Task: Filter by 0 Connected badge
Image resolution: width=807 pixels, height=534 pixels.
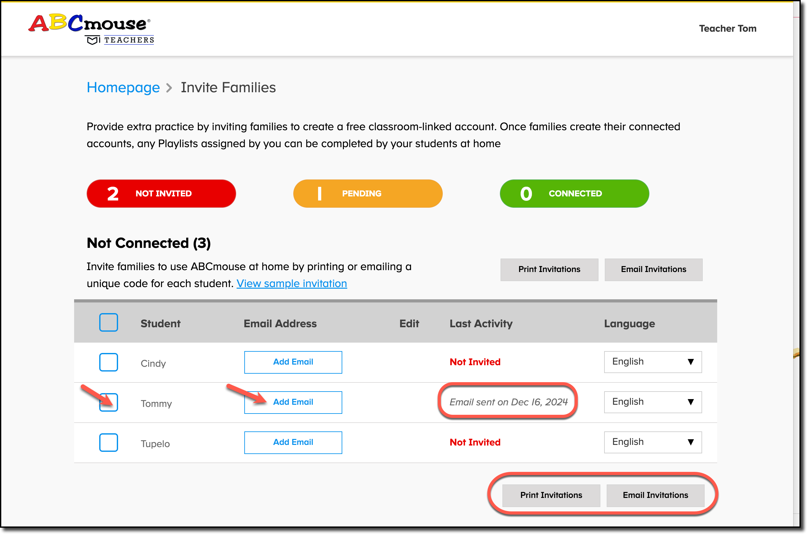Action: click(x=574, y=194)
